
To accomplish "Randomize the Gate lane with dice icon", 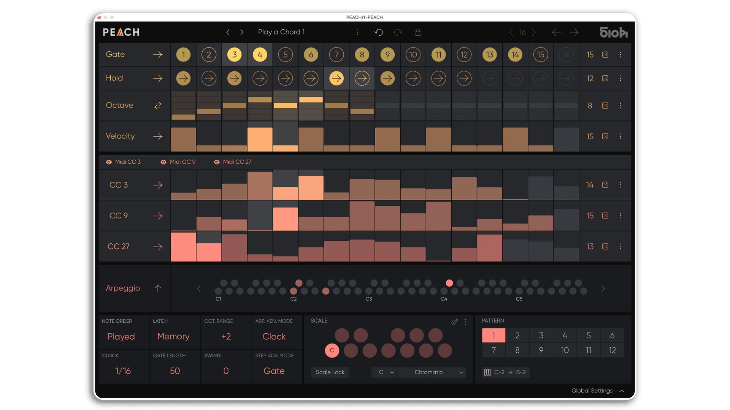I will [605, 55].
